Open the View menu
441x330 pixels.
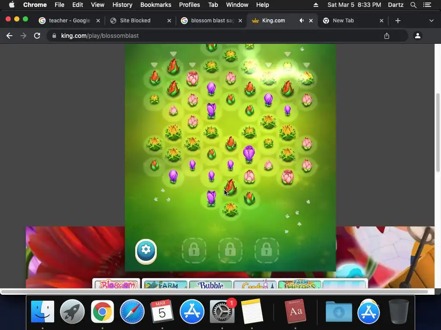coord(98,5)
